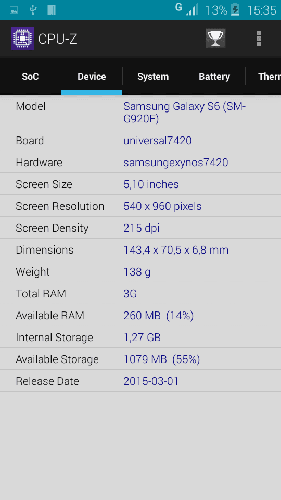Tap the Release Date value 2015-03-01
Image resolution: width=281 pixels, height=500 pixels.
(151, 381)
